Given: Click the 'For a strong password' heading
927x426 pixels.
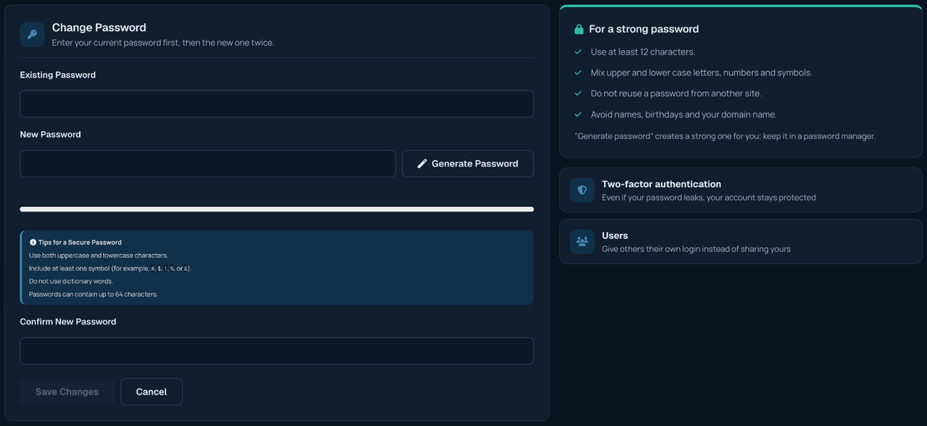Looking at the screenshot, I should tap(644, 29).
